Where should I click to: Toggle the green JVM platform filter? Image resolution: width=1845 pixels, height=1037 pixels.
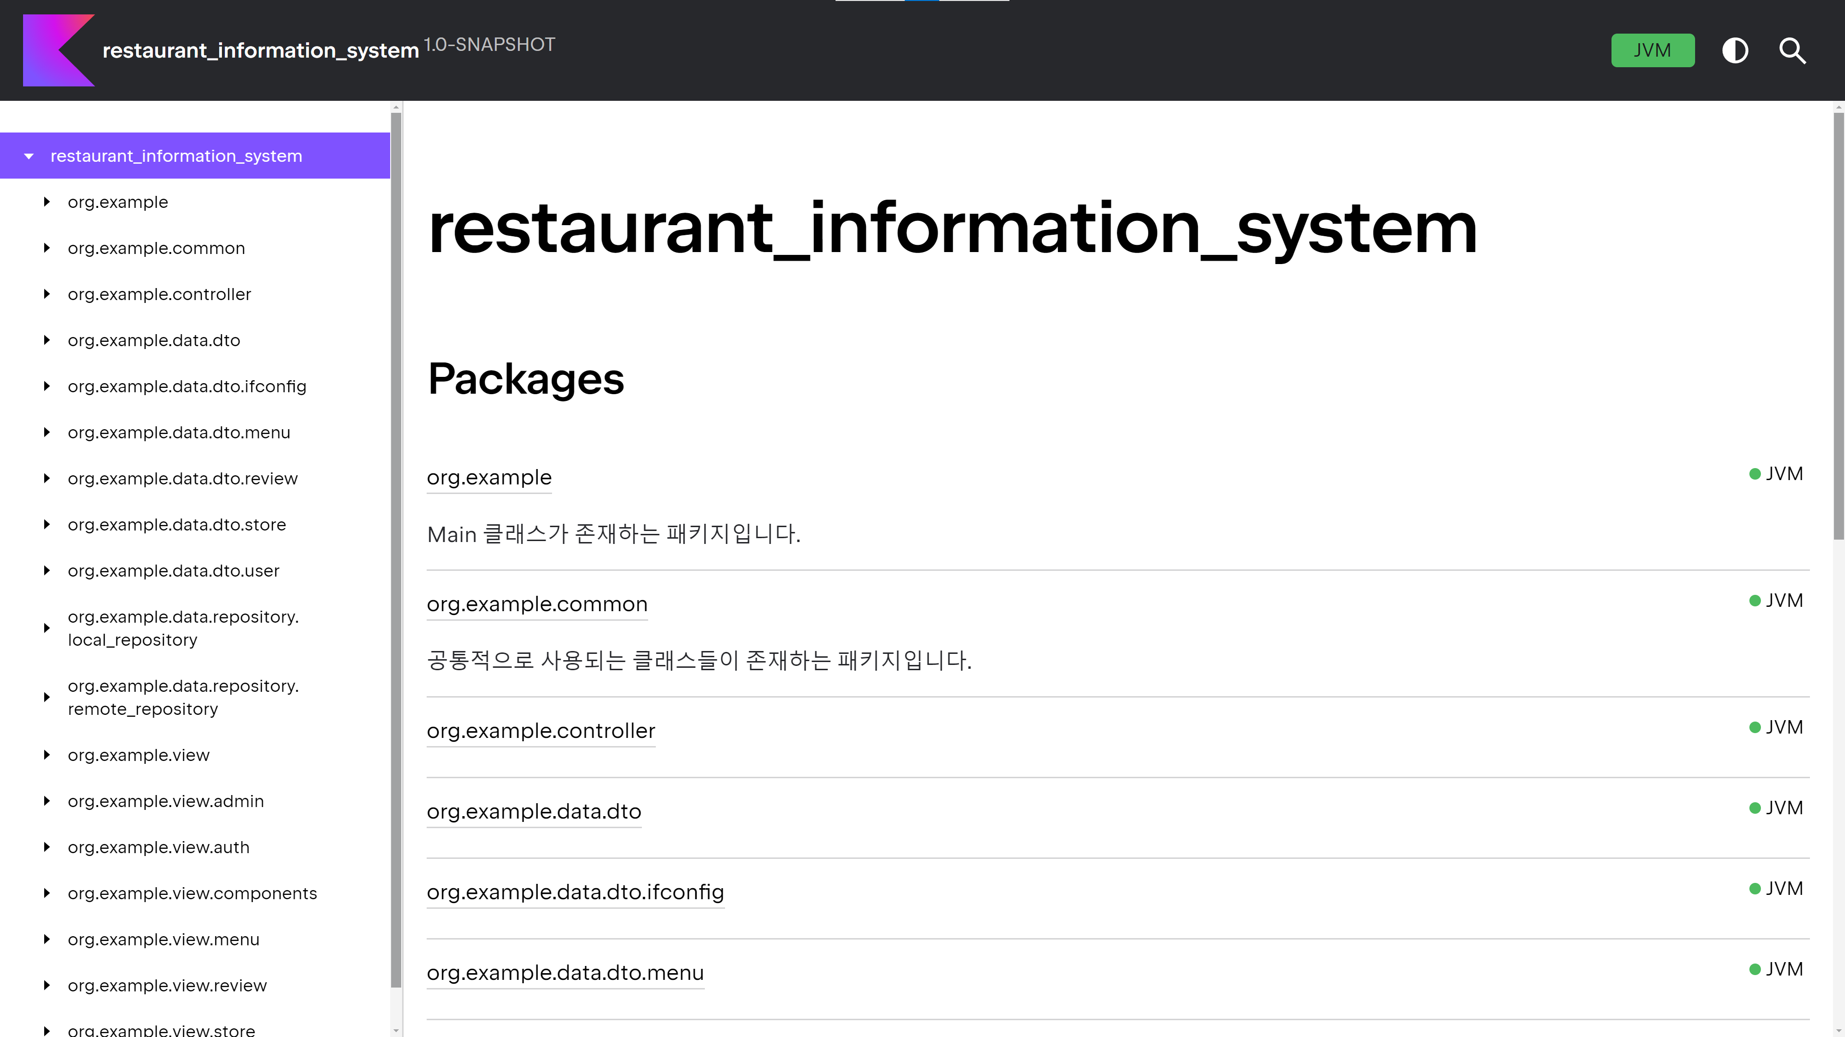(x=1652, y=50)
